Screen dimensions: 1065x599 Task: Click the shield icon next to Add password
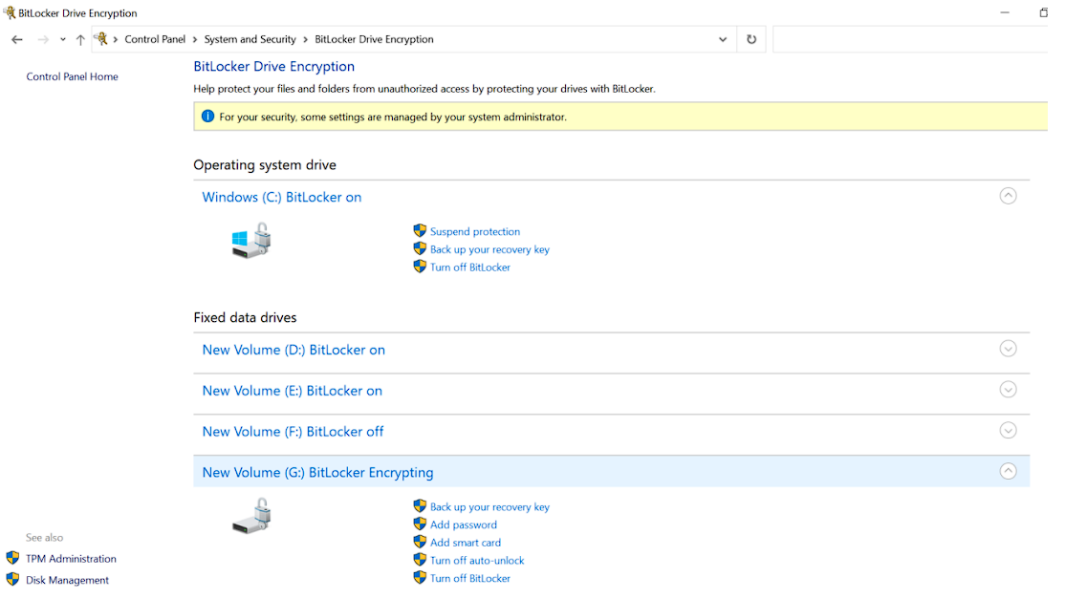(420, 524)
